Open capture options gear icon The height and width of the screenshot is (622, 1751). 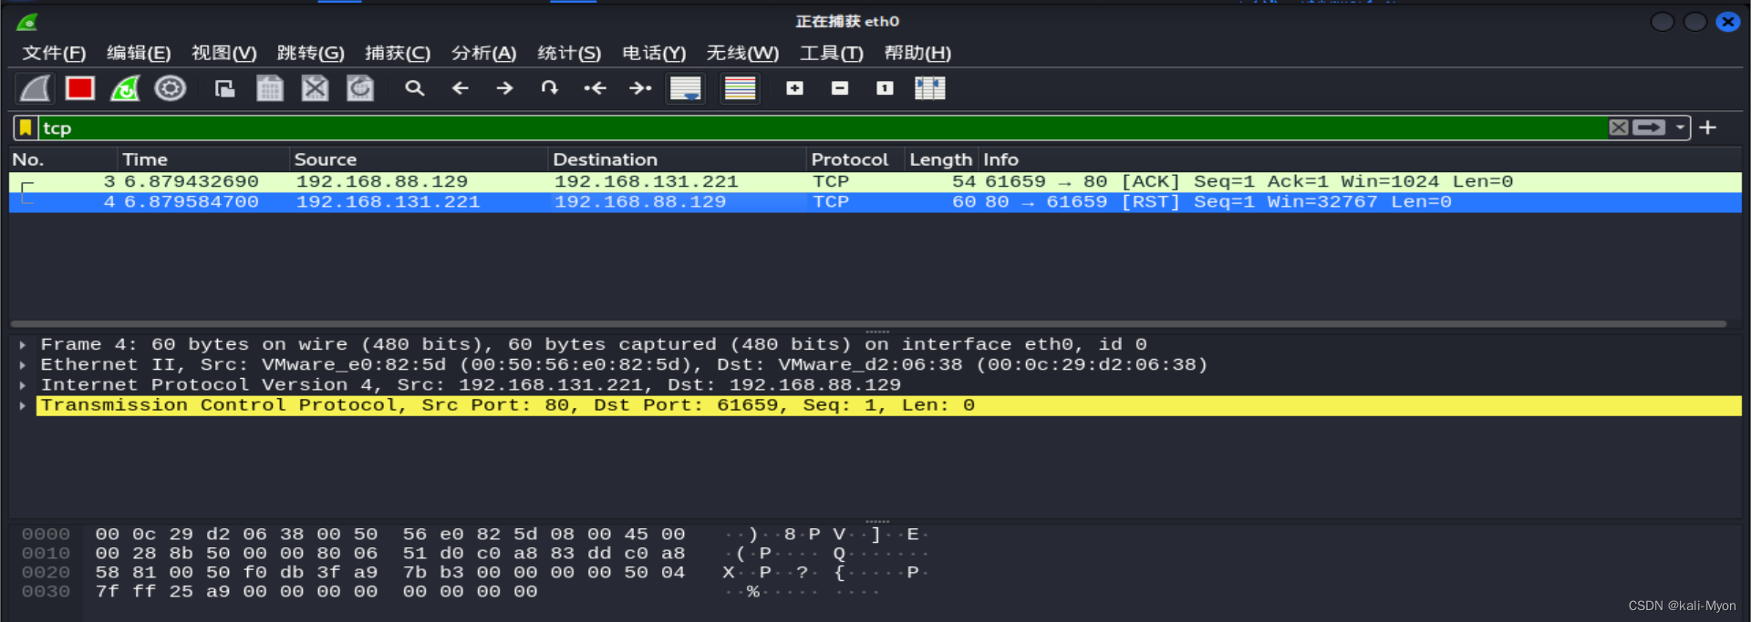tap(171, 88)
